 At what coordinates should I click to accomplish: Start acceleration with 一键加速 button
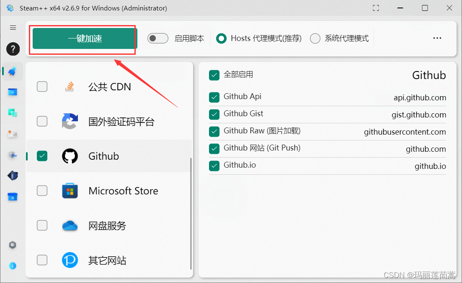(85, 38)
